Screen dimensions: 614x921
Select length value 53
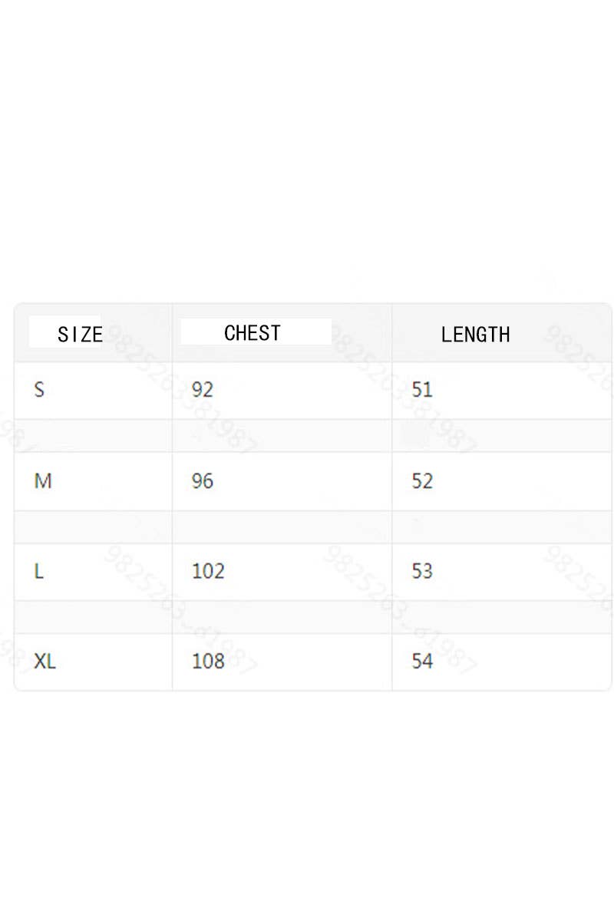(x=422, y=571)
